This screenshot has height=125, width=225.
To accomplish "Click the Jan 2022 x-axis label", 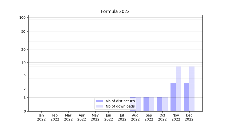I will (41, 117).
